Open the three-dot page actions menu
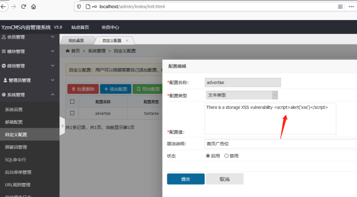Screen dimensions: 357x197 pos(351,7)
